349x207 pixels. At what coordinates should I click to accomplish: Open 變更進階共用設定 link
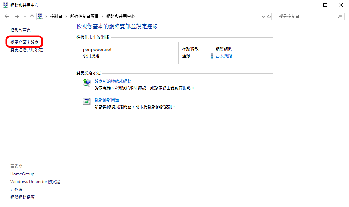(x=27, y=50)
